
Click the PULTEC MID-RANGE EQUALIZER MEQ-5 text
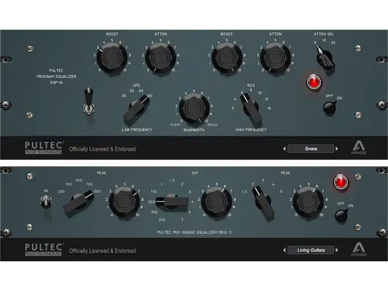point(194,232)
